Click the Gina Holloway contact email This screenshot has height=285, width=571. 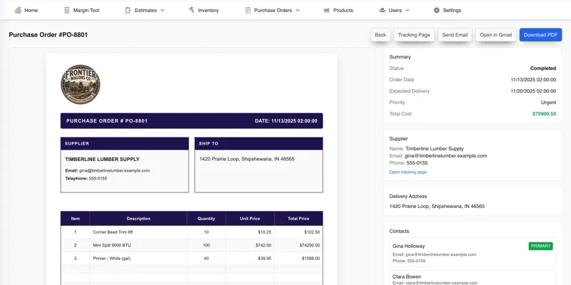(x=435, y=254)
